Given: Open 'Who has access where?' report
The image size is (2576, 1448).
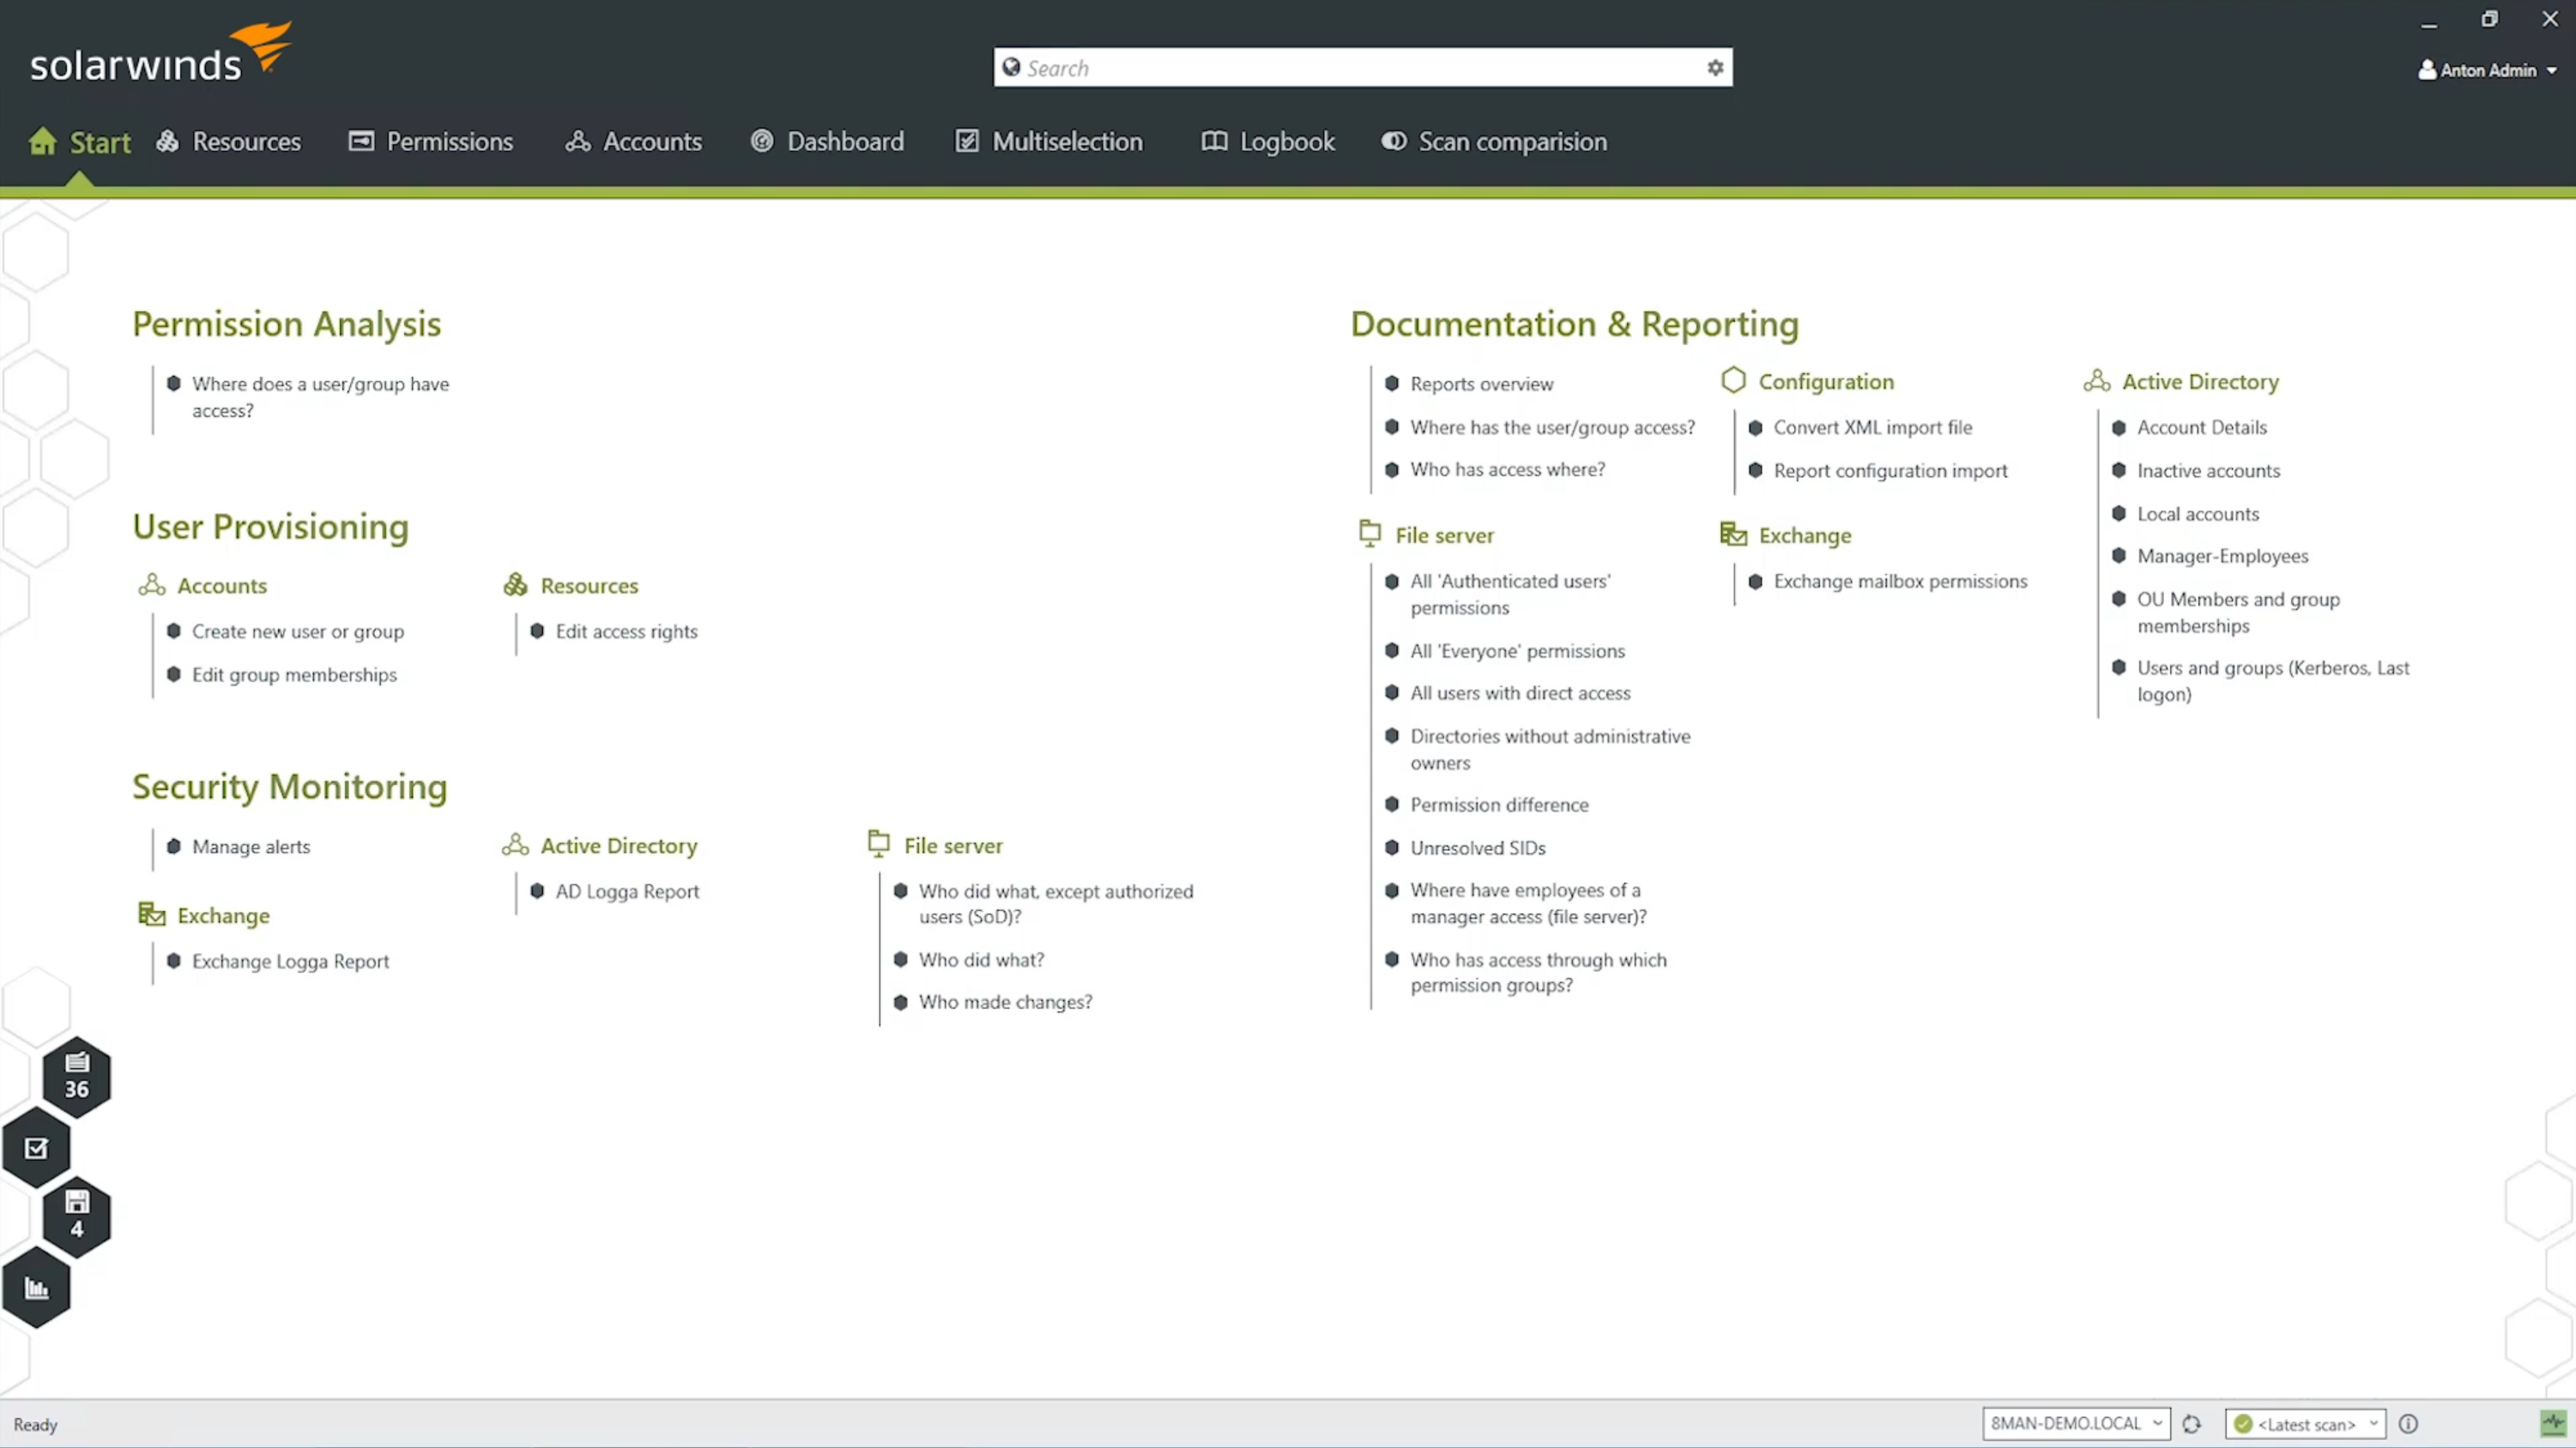Looking at the screenshot, I should tap(1507, 469).
